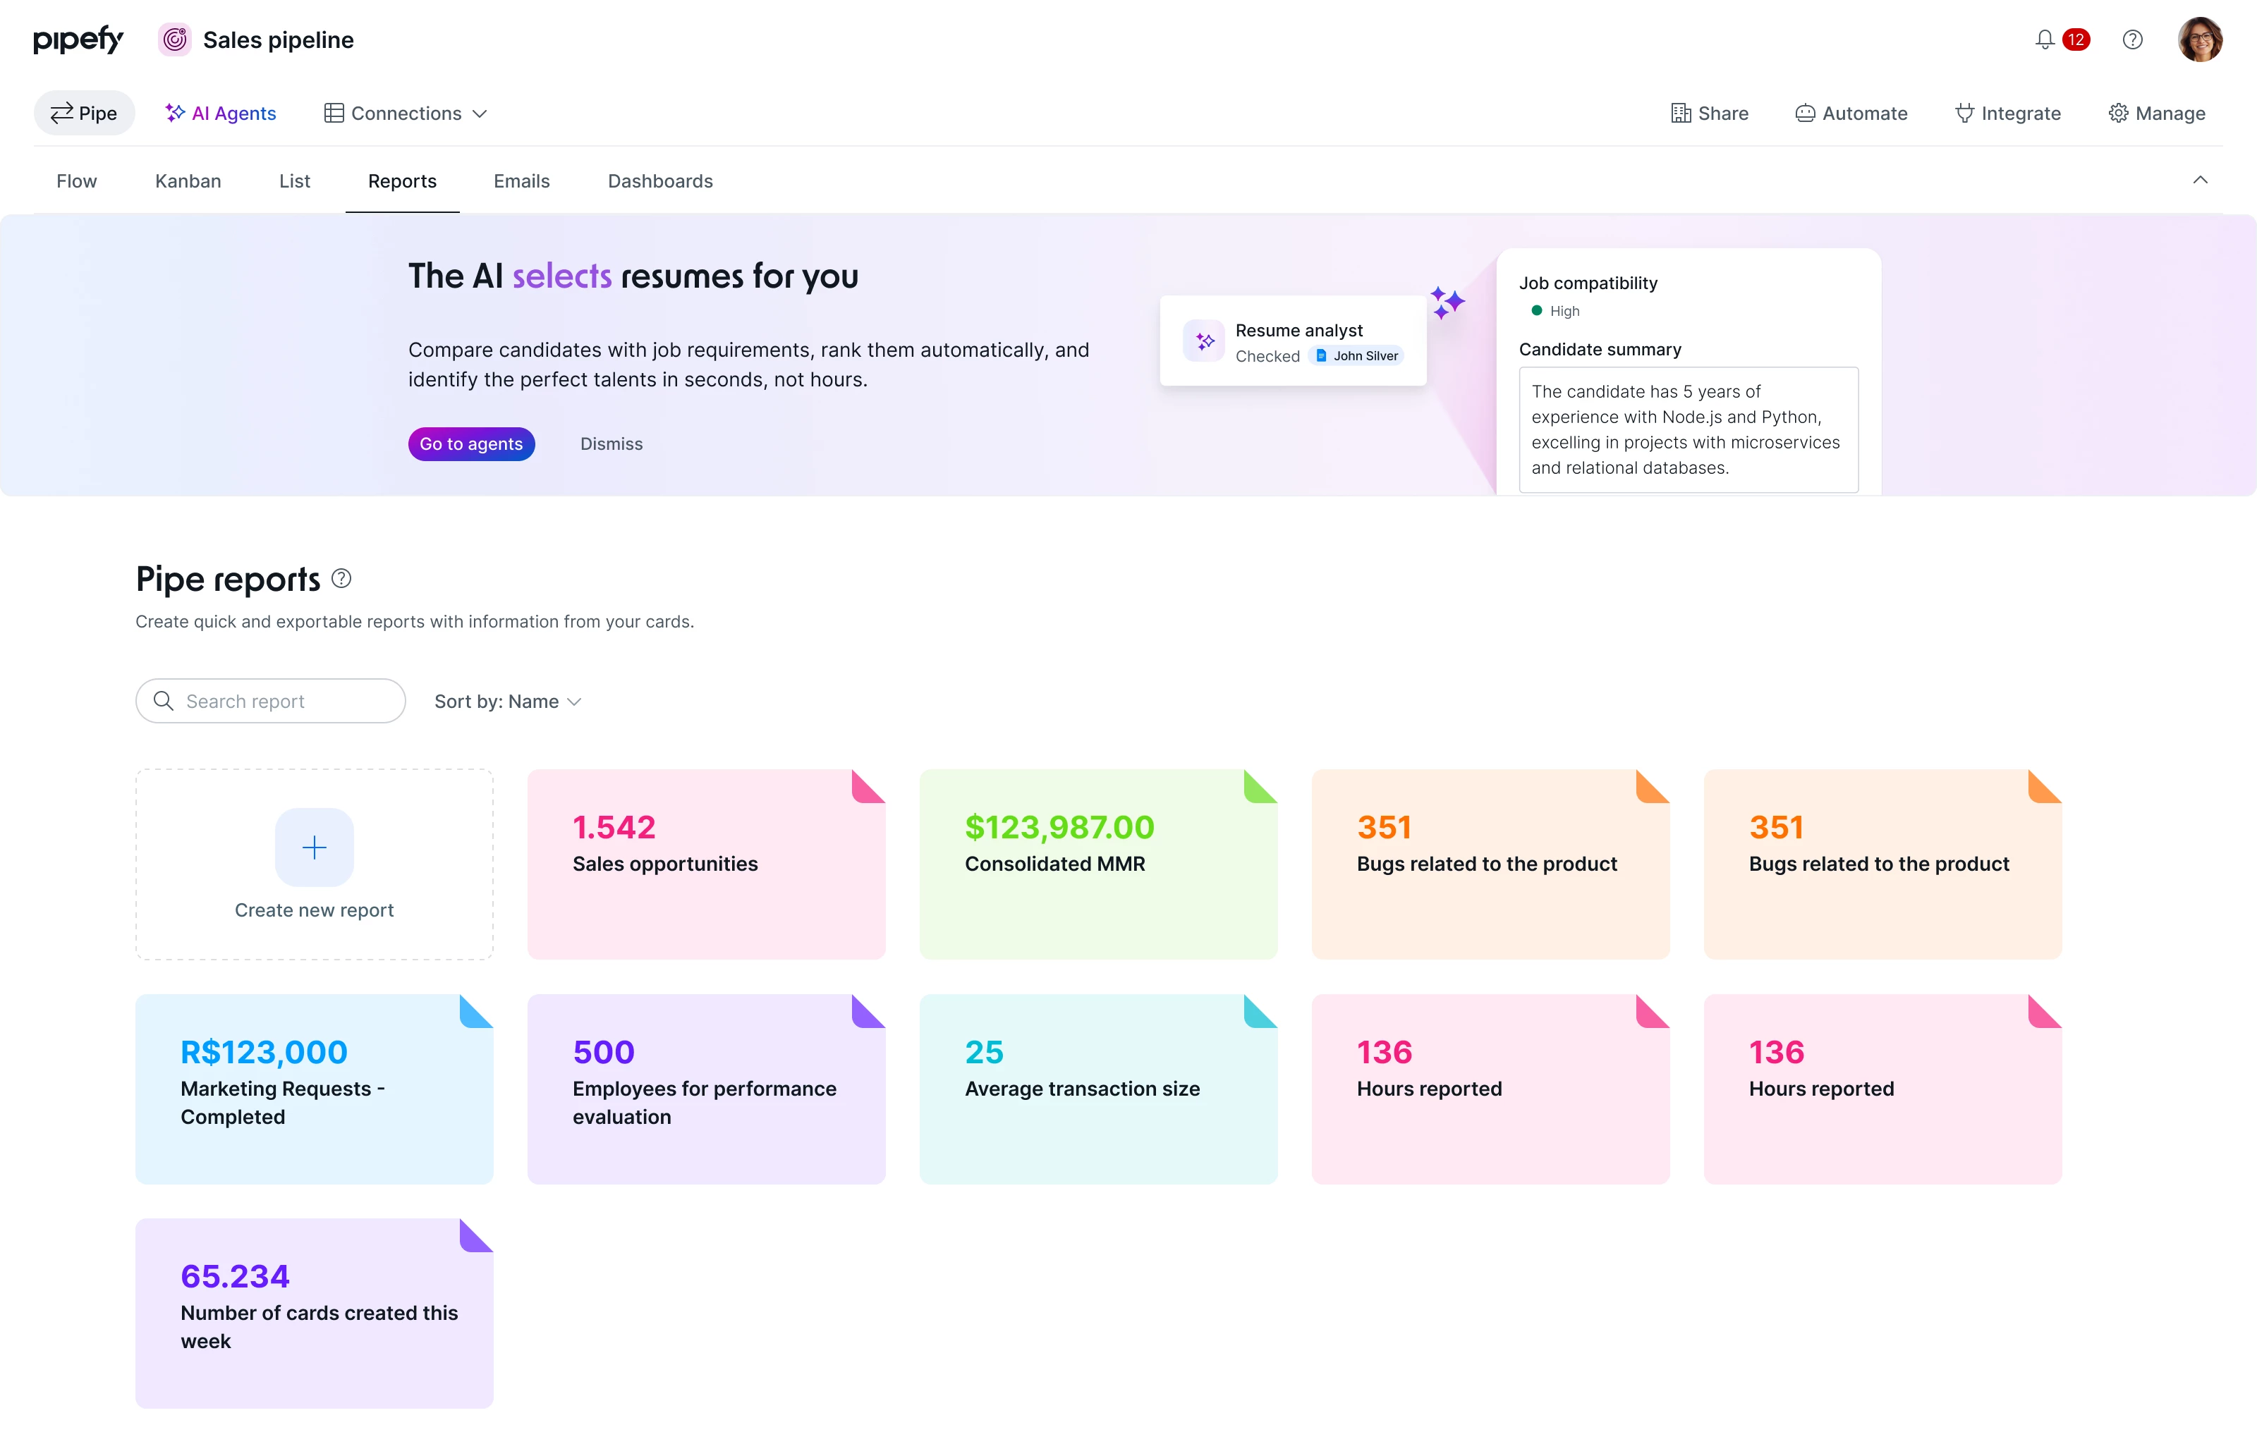Open Automate robot icon option

tap(1851, 114)
